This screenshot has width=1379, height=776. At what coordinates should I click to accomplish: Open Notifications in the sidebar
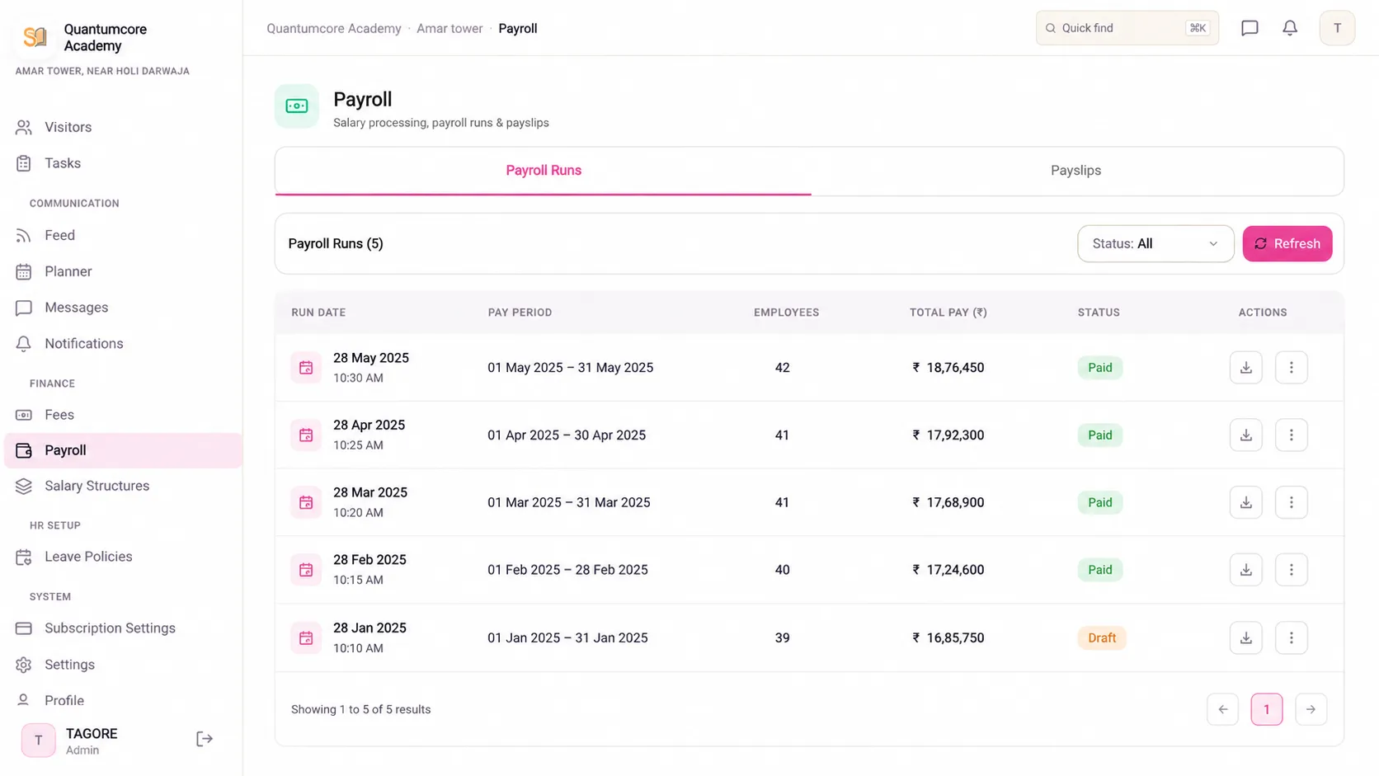pos(123,344)
